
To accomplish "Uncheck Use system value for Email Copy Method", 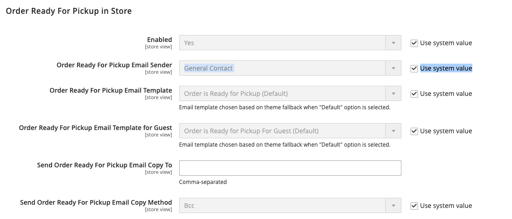I will [414, 206].
